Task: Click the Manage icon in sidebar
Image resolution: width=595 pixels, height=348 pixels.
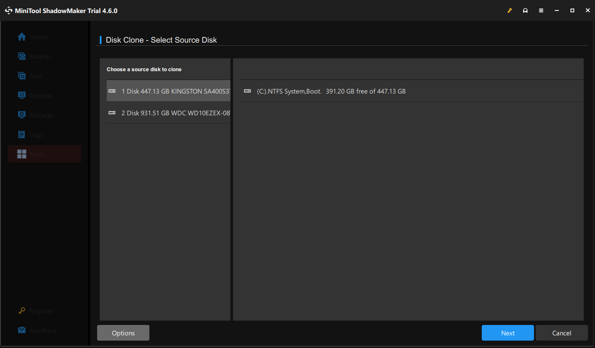Action: (22, 115)
